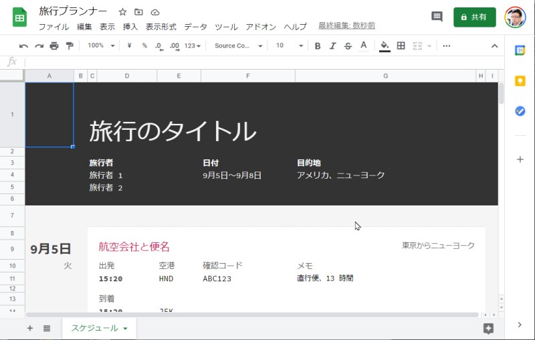Add a new sheet
The width and height of the screenshot is (535, 340).
(x=30, y=328)
